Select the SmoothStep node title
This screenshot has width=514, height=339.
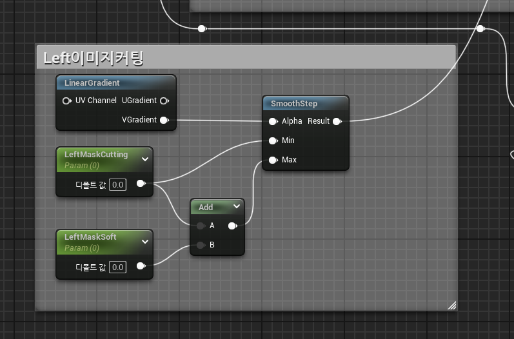[x=294, y=104]
